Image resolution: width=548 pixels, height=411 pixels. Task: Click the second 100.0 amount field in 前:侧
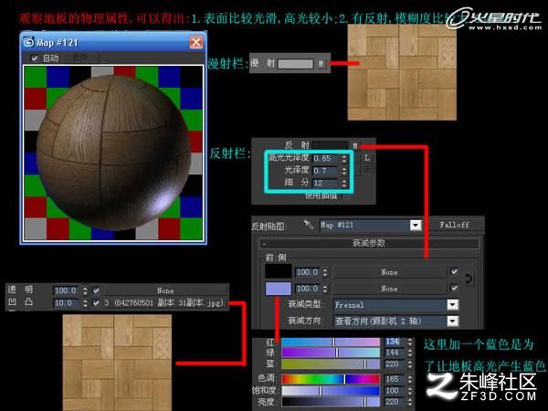coord(308,289)
